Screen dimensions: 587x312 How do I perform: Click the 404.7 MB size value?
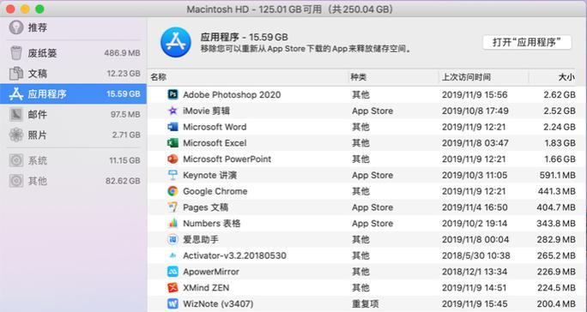(x=556, y=207)
